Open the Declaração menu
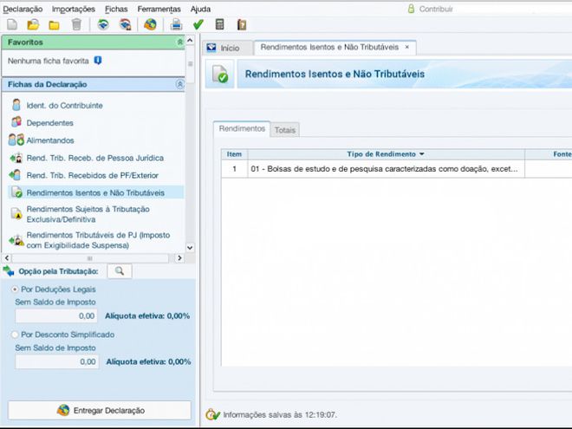This screenshot has height=429, width=572. pos(23,9)
